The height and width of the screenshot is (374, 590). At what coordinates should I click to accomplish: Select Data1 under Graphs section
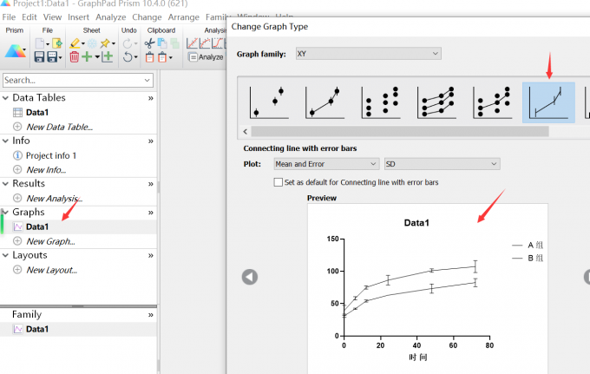coord(37,226)
